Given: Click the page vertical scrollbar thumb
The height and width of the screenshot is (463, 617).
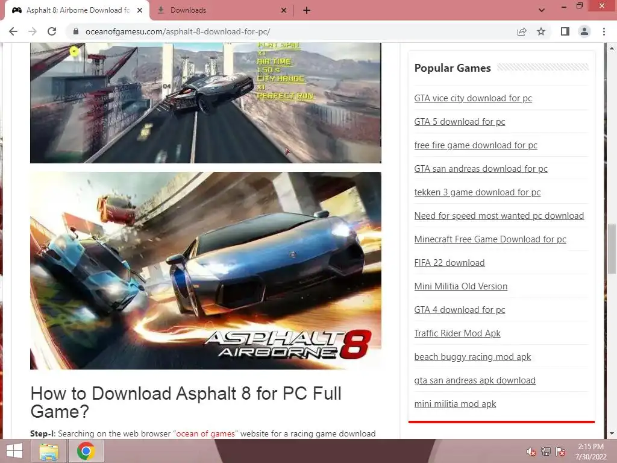Looking at the screenshot, I should (612, 249).
